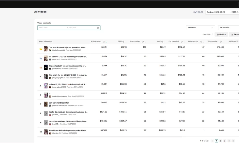
Task: Click silver crown icon on 1st Samuel video
Action: point(41,58)
